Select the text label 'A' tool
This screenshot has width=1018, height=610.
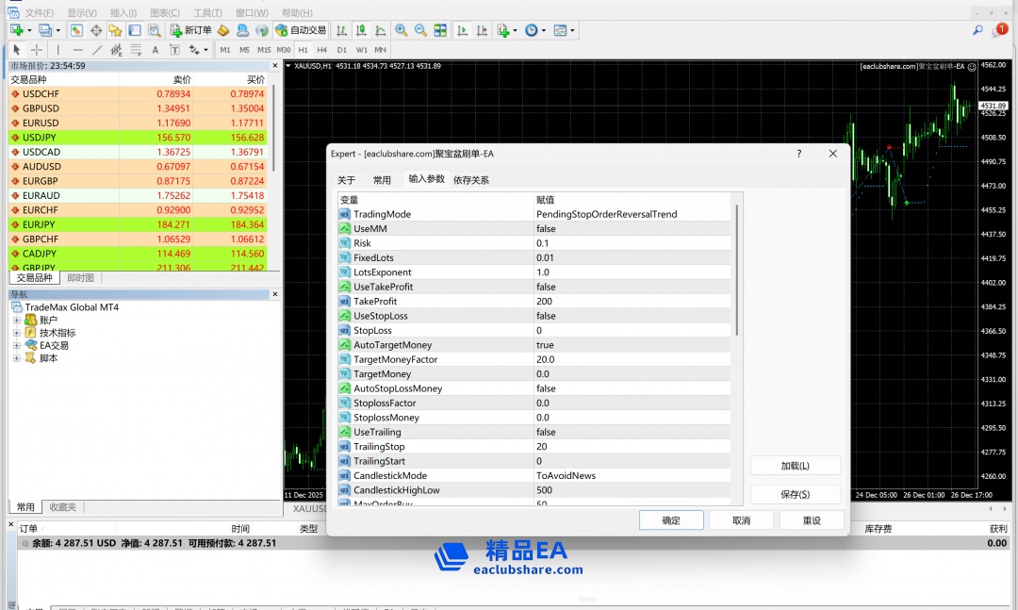tap(156, 50)
